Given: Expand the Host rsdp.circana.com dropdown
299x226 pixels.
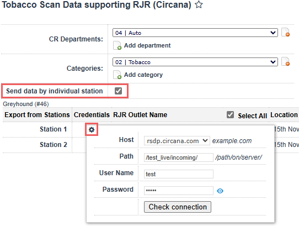Looking at the screenshot, I should pyautogui.click(x=177, y=141).
